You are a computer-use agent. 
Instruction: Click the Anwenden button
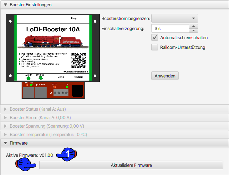(165, 76)
